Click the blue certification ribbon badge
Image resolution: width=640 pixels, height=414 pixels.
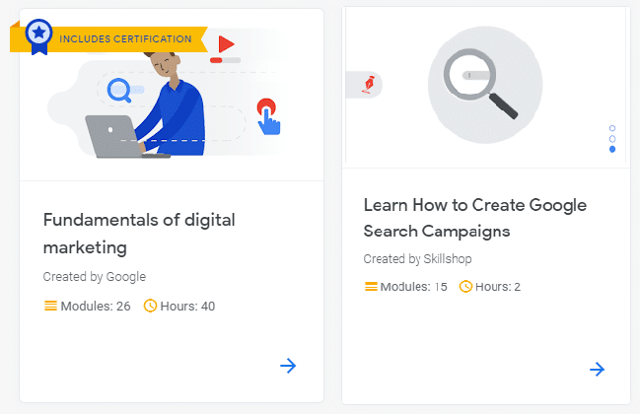[38, 34]
